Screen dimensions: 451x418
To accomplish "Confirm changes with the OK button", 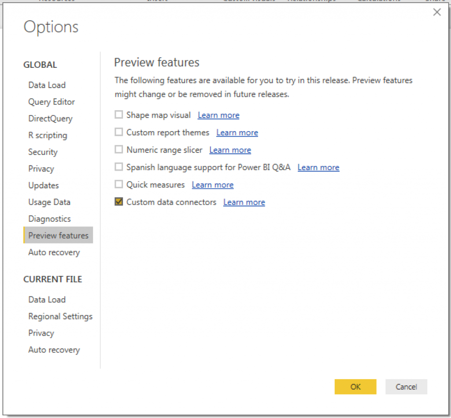I will point(355,387).
